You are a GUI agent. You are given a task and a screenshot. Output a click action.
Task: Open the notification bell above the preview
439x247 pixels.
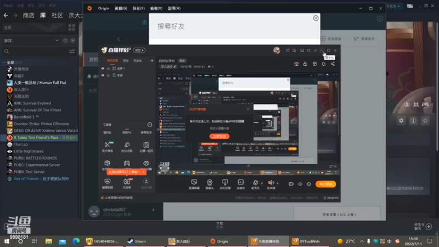[323, 64]
